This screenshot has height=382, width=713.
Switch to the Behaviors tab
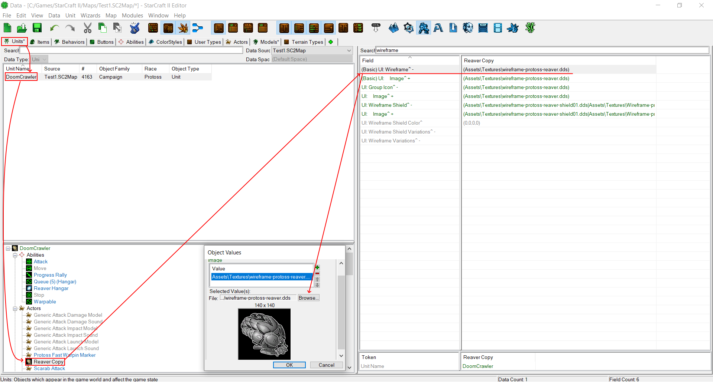point(69,42)
